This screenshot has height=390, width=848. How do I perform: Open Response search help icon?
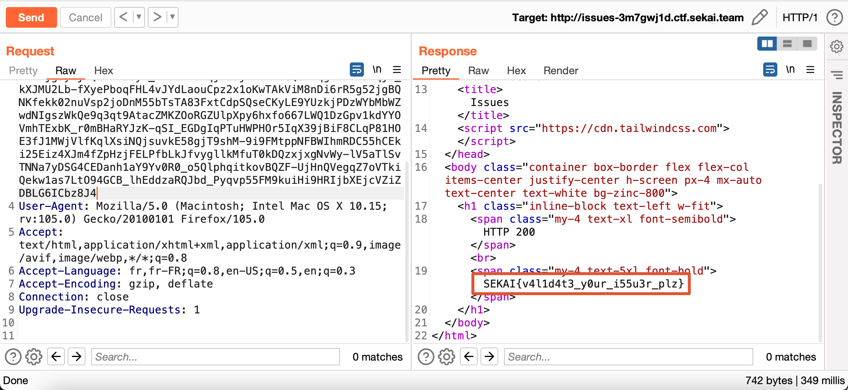[x=426, y=356]
